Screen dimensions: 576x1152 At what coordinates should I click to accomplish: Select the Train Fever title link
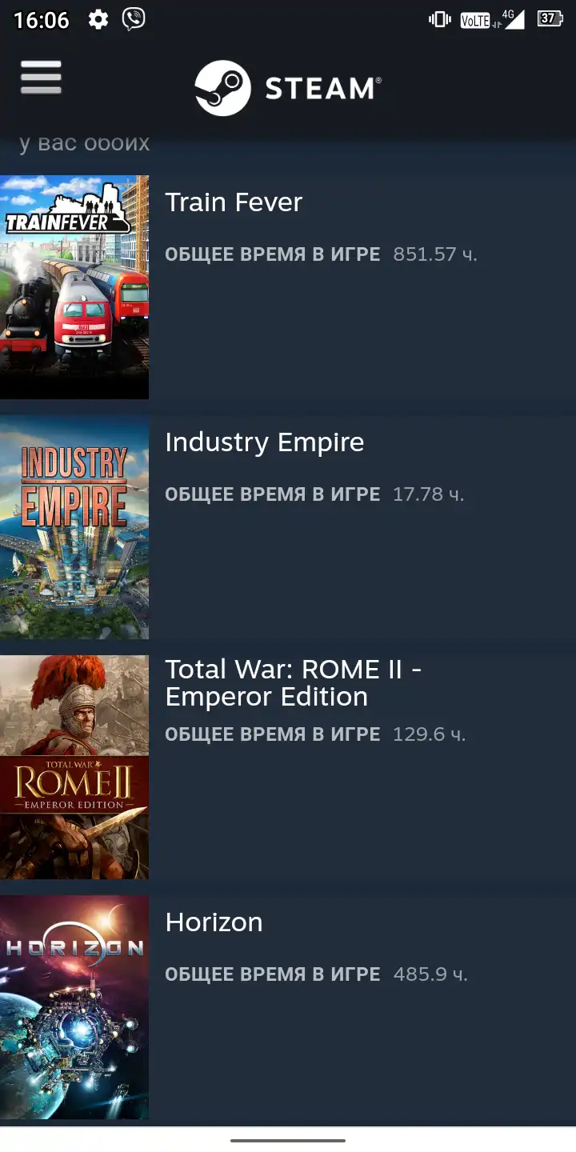(x=234, y=202)
